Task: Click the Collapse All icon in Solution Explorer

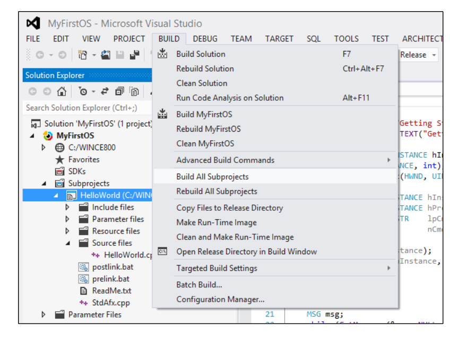Action: 119,91
